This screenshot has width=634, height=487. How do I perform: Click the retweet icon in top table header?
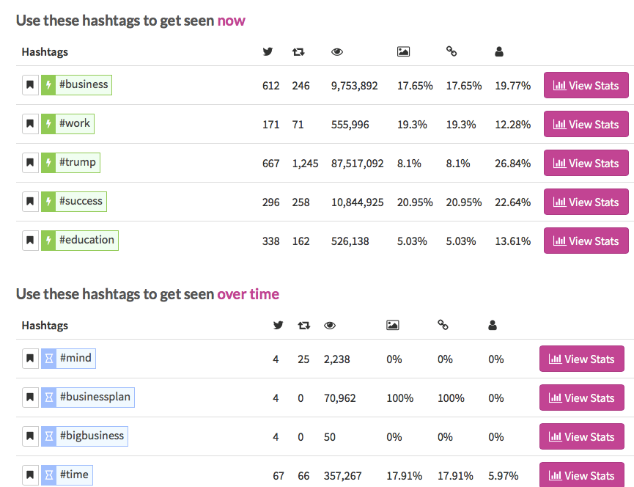pos(298,52)
